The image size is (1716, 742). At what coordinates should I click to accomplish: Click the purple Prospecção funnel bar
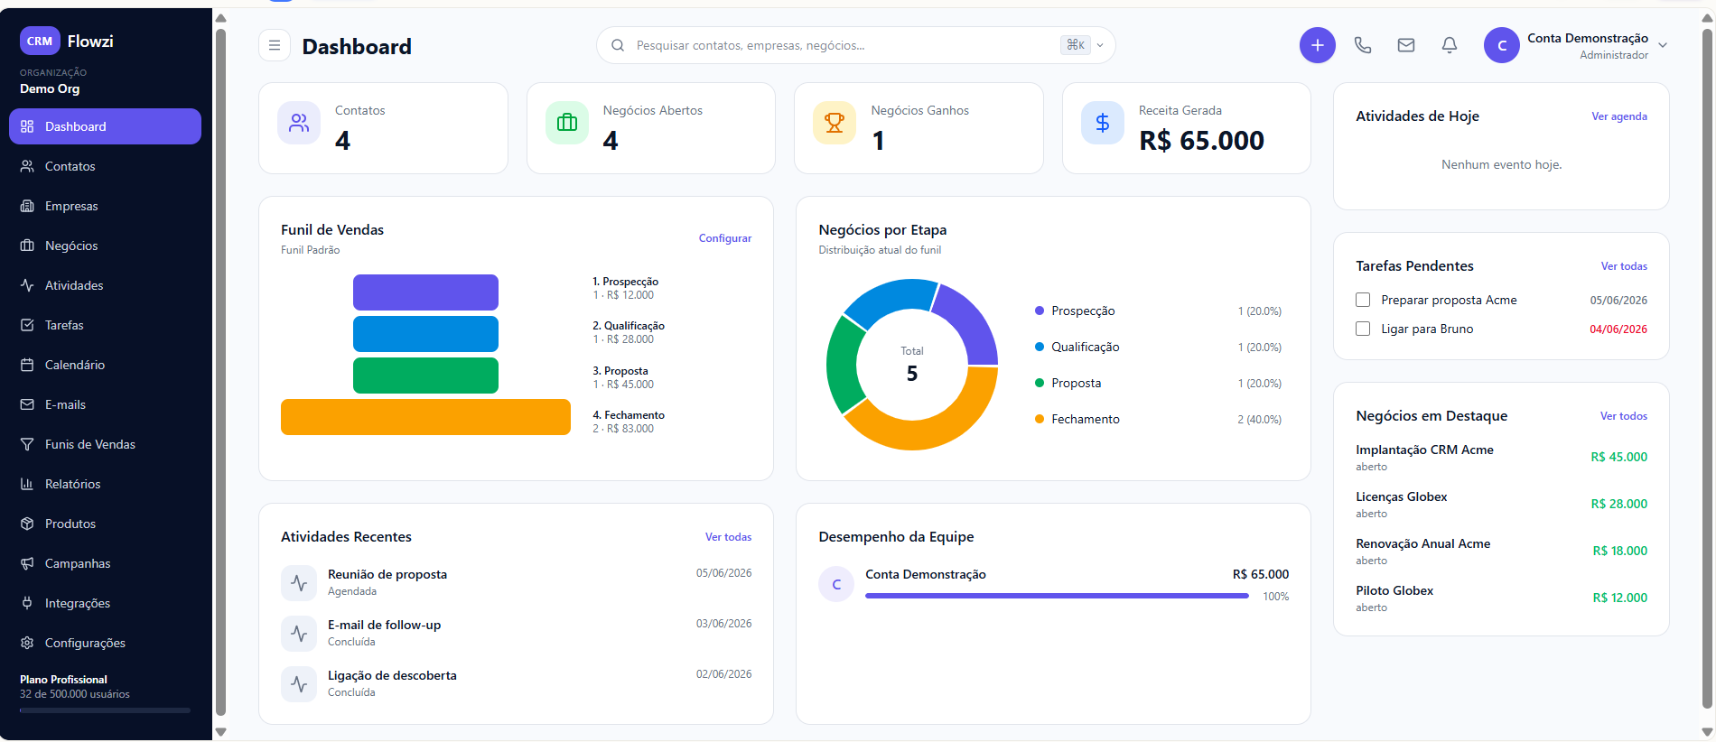click(425, 292)
